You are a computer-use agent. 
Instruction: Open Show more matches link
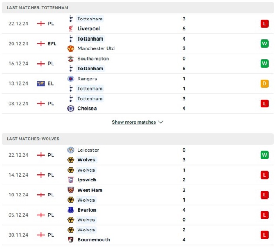(x=134, y=122)
